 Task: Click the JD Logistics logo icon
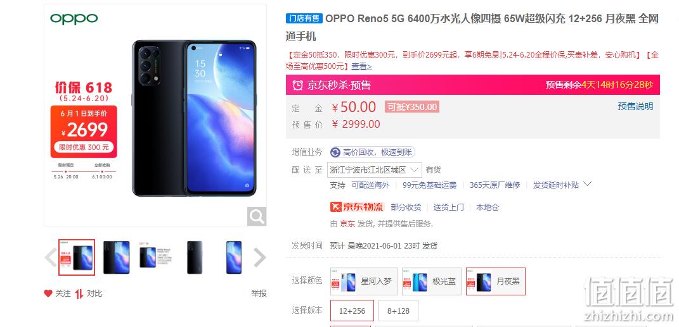tap(358, 207)
